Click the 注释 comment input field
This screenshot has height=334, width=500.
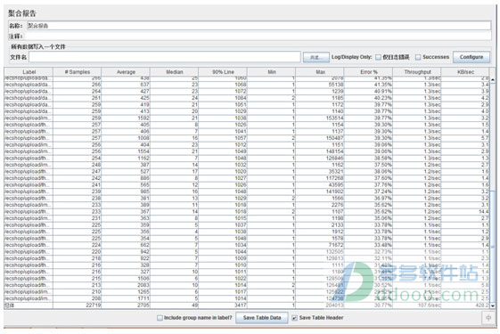(258, 36)
